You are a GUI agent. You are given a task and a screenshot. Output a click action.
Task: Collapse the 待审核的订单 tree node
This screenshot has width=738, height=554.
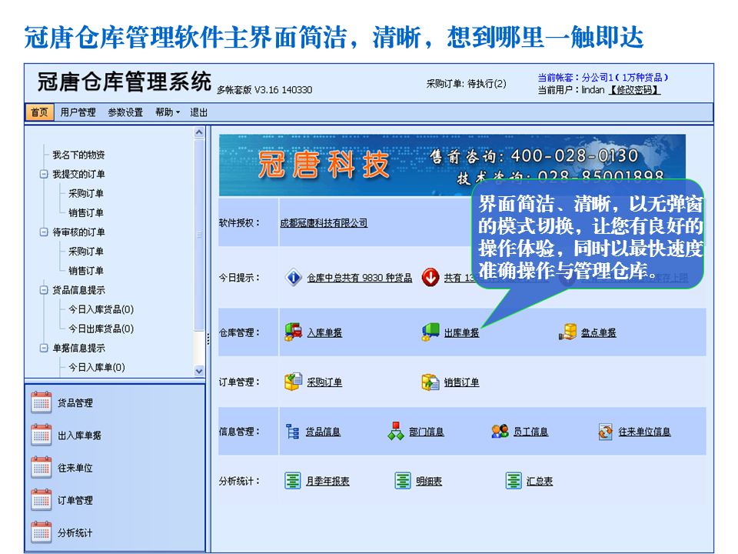tap(44, 232)
